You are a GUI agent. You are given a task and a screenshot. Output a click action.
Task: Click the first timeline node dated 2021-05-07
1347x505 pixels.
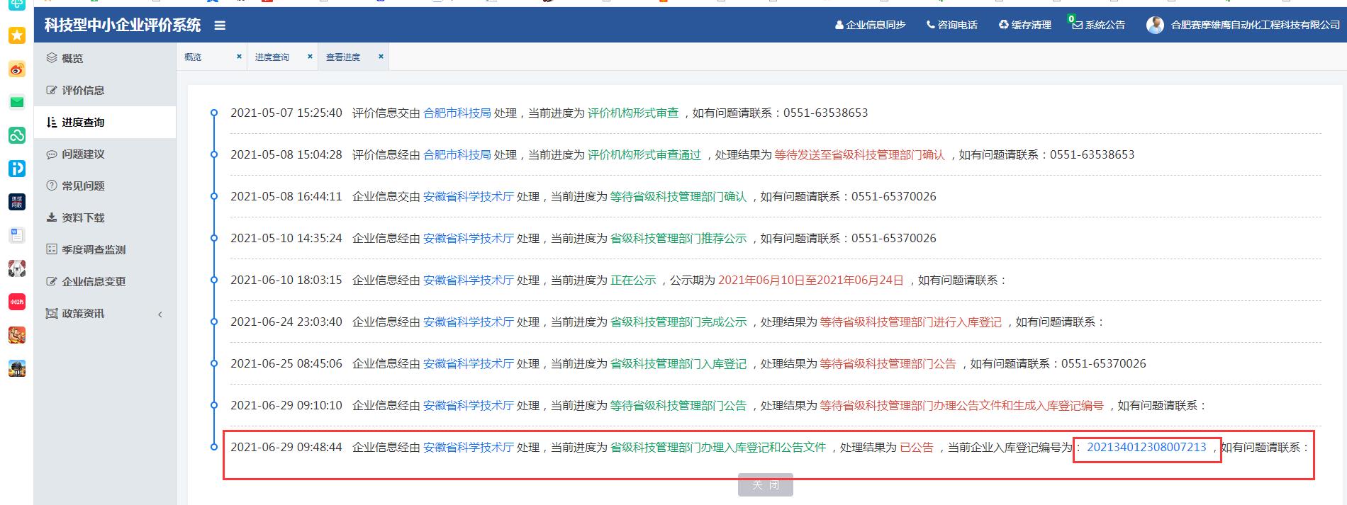(x=214, y=113)
